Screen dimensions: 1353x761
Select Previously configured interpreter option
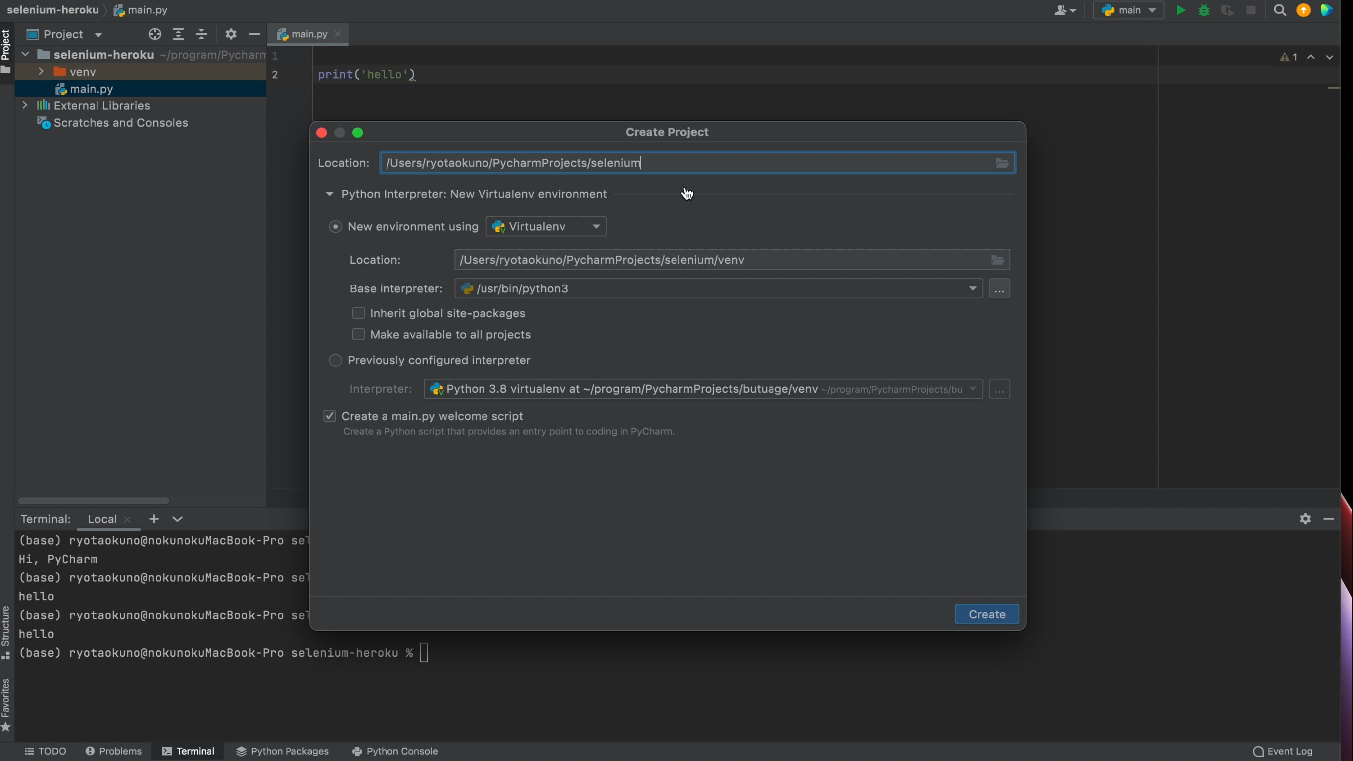(335, 360)
